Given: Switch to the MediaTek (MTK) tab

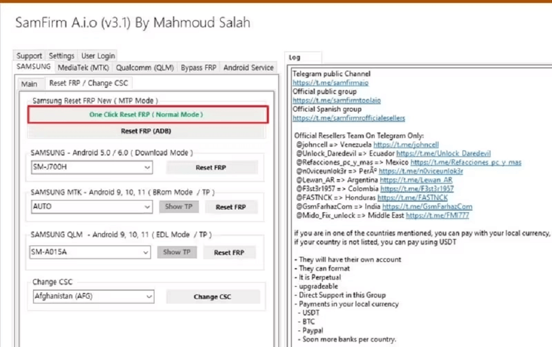Looking at the screenshot, I should tap(84, 67).
